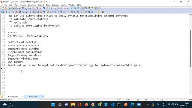192x108 pixels.
Task: Open the Edit menu
Action: point(11,5)
